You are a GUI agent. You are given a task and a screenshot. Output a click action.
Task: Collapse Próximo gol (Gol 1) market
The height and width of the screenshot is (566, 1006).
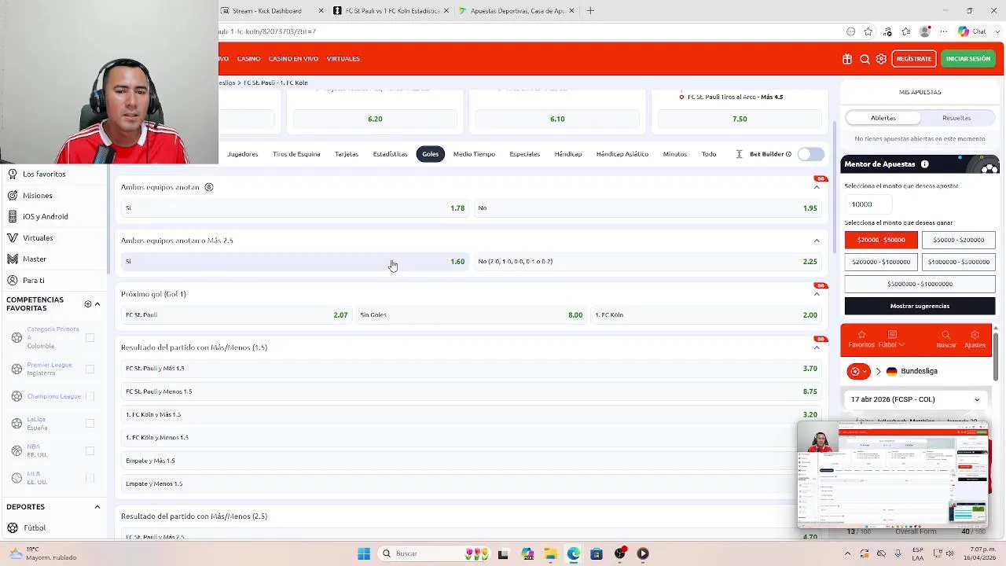(817, 294)
